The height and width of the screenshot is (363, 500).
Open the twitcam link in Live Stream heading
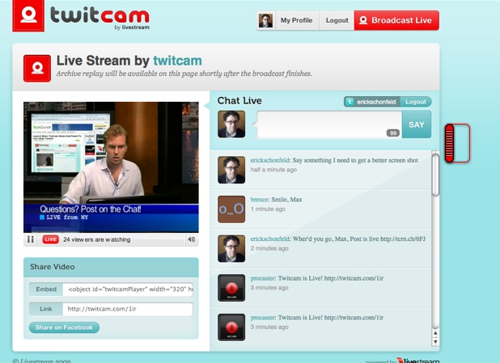177,61
